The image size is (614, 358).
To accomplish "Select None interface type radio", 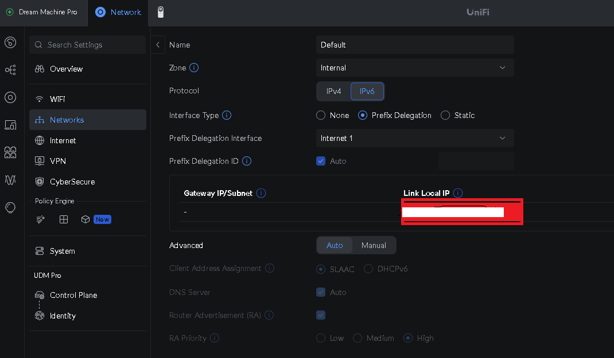I will click(x=321, y=115).
